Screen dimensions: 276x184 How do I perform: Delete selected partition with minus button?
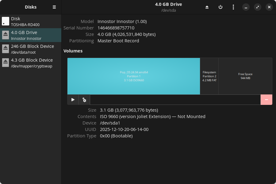(x=266, y=100)
